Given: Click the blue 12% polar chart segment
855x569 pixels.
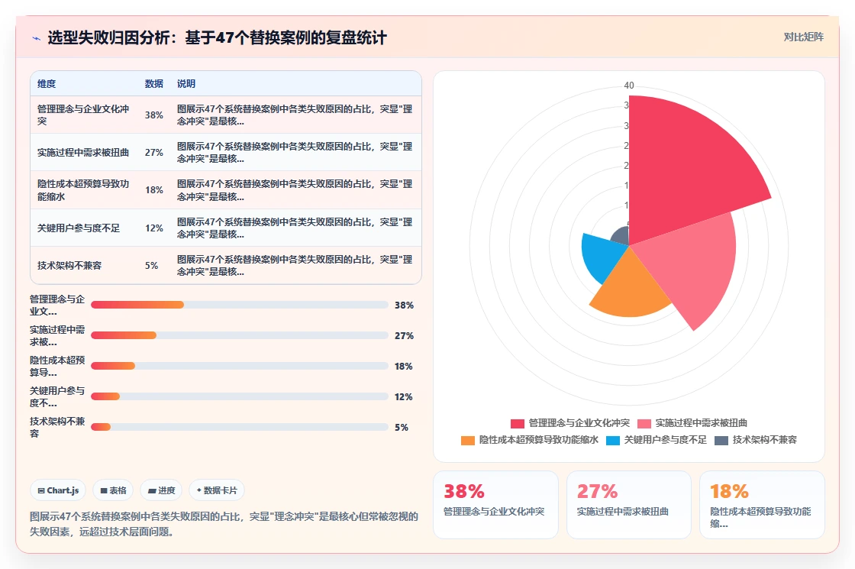Looking at the screenshot, I should pyautogui.click(x=602, y=257).
